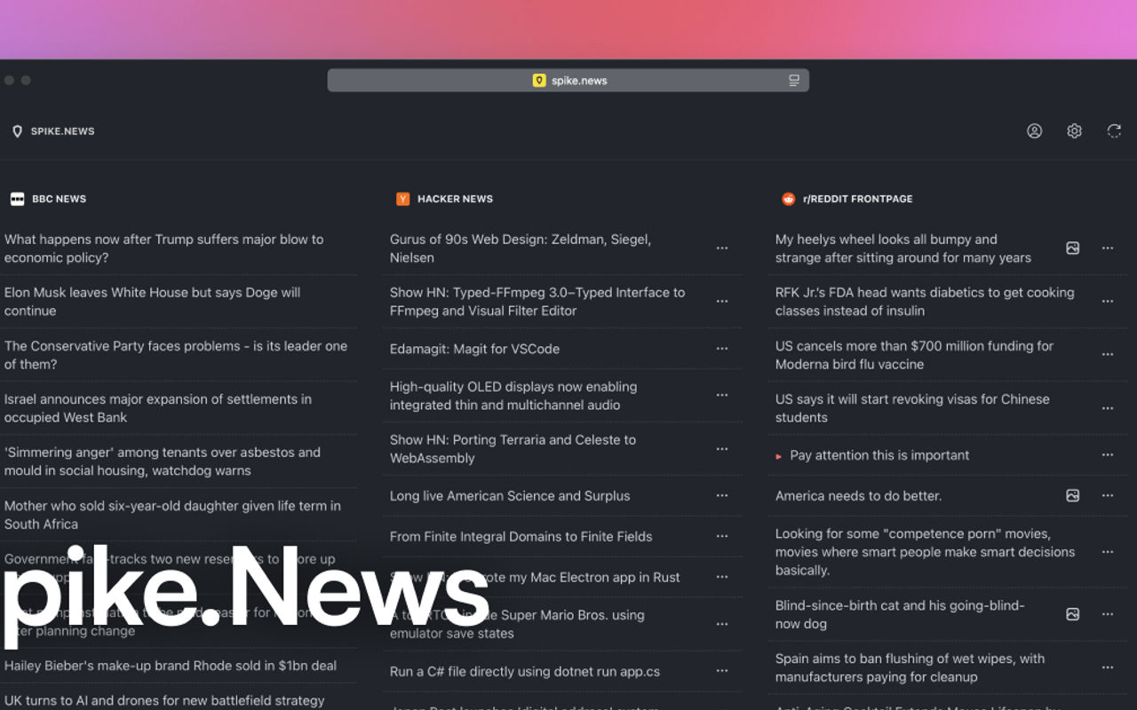Open 'US says it will start revoking visas' post
Image resolution: width=1137 pixels, height=710 pixels.
coord(912,408)
